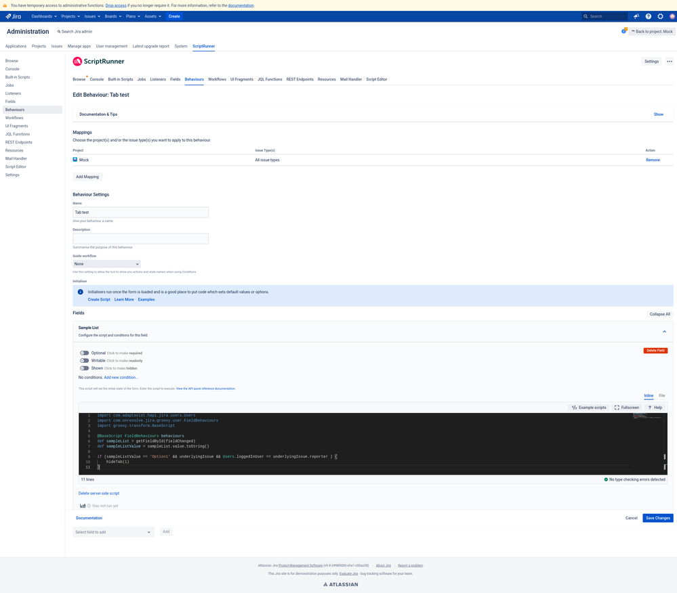Open help with the question mark icon

[648, 16]
